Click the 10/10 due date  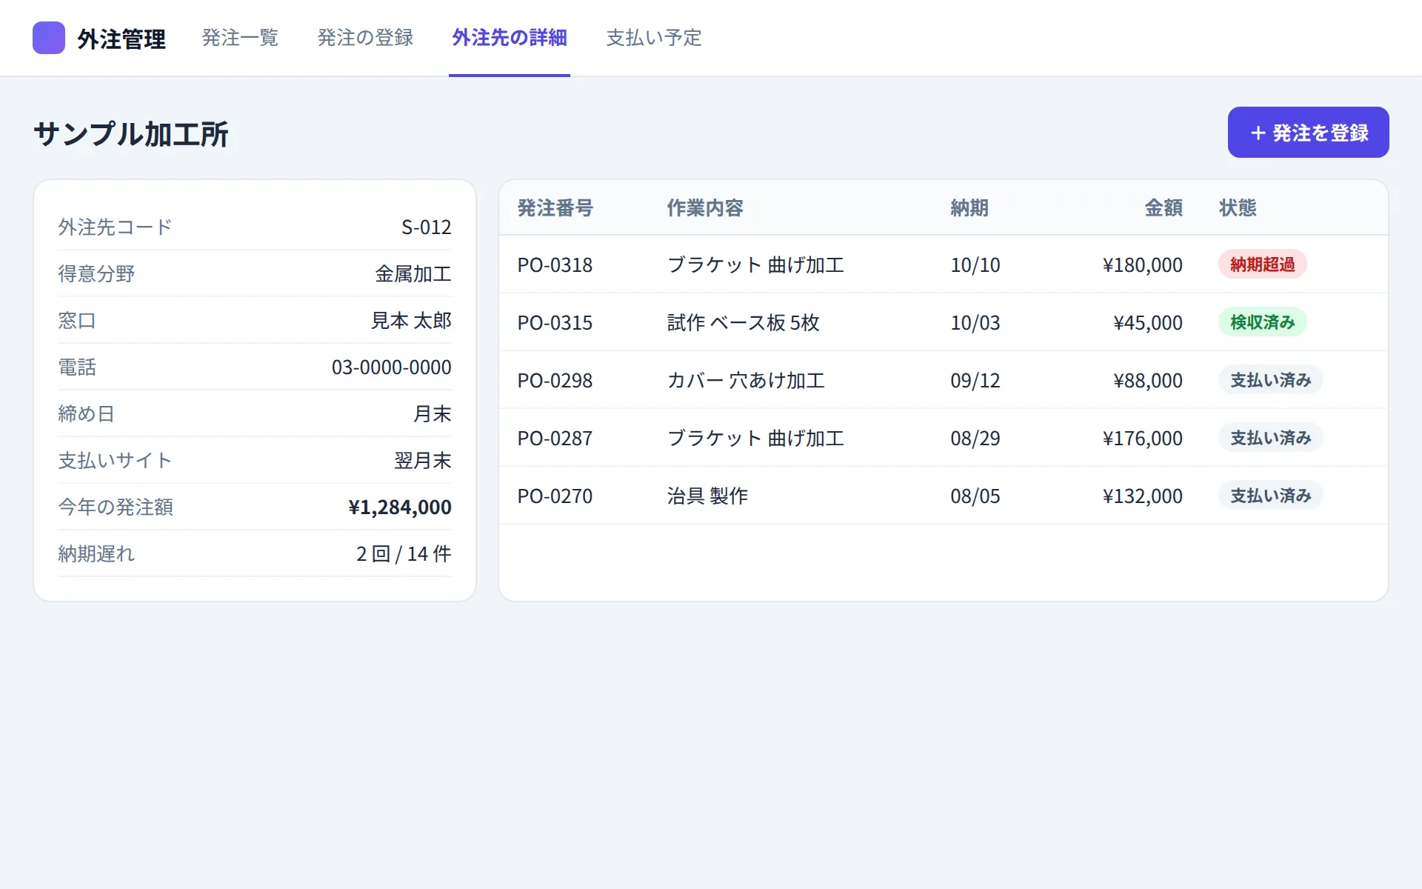click(975, 265)
